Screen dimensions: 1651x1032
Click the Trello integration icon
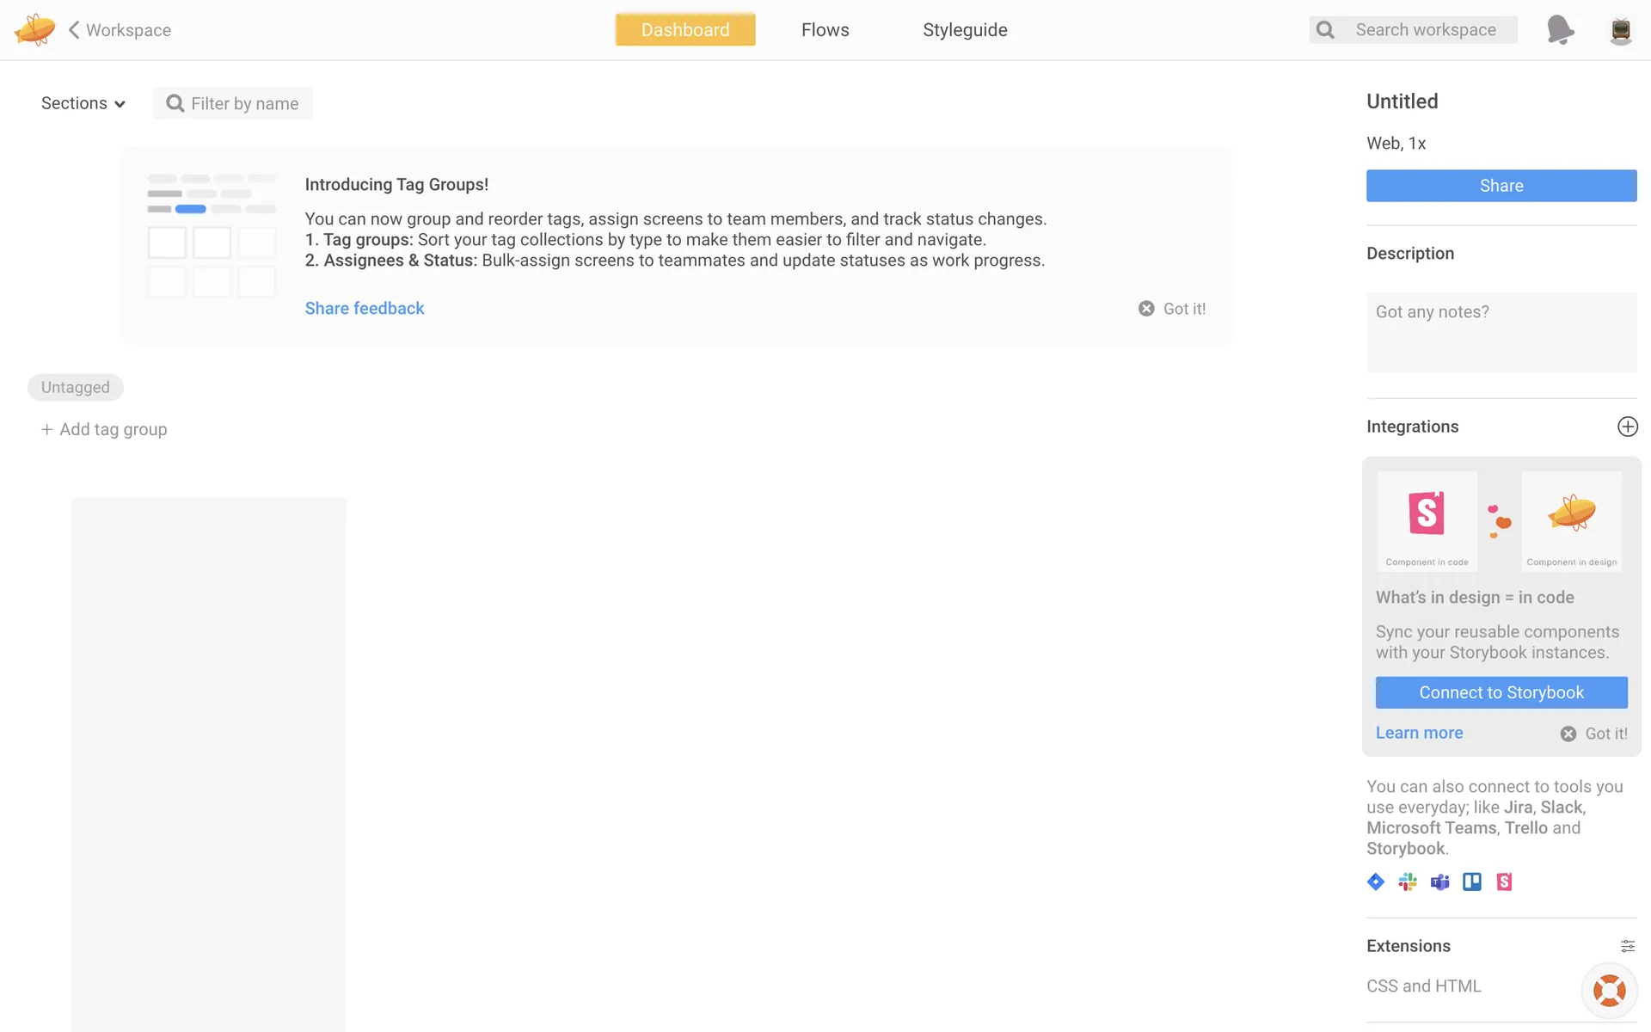coord(1472,881)
